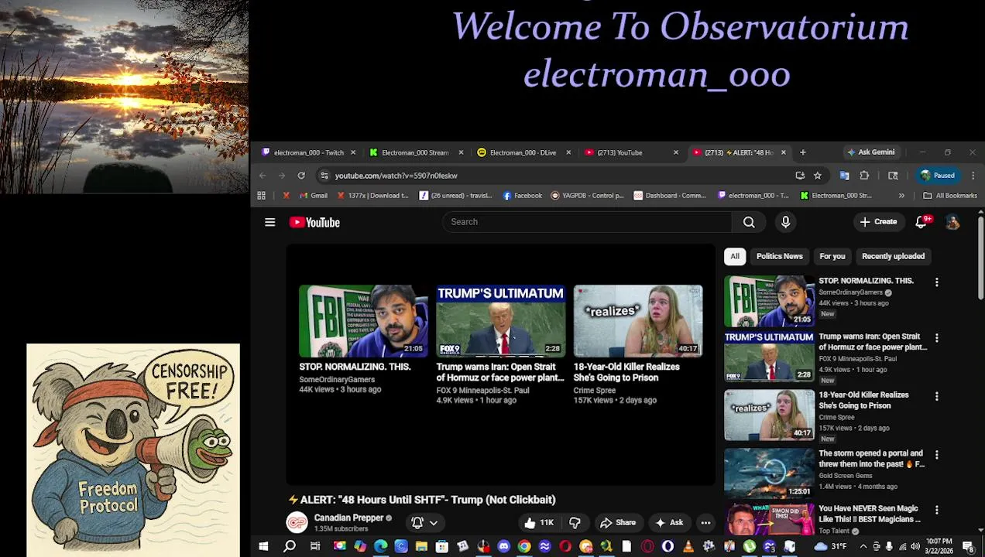Click the search magnifier button
The height and width of the screenshot is (557, 985).
pos(749,222)
